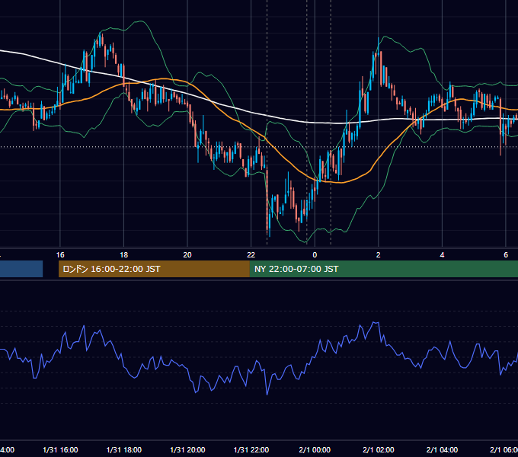The image size is (518, 457).
Task: Click the blue session bar before ロンドン
Action: pyautogui.click(x=21, y=269)
